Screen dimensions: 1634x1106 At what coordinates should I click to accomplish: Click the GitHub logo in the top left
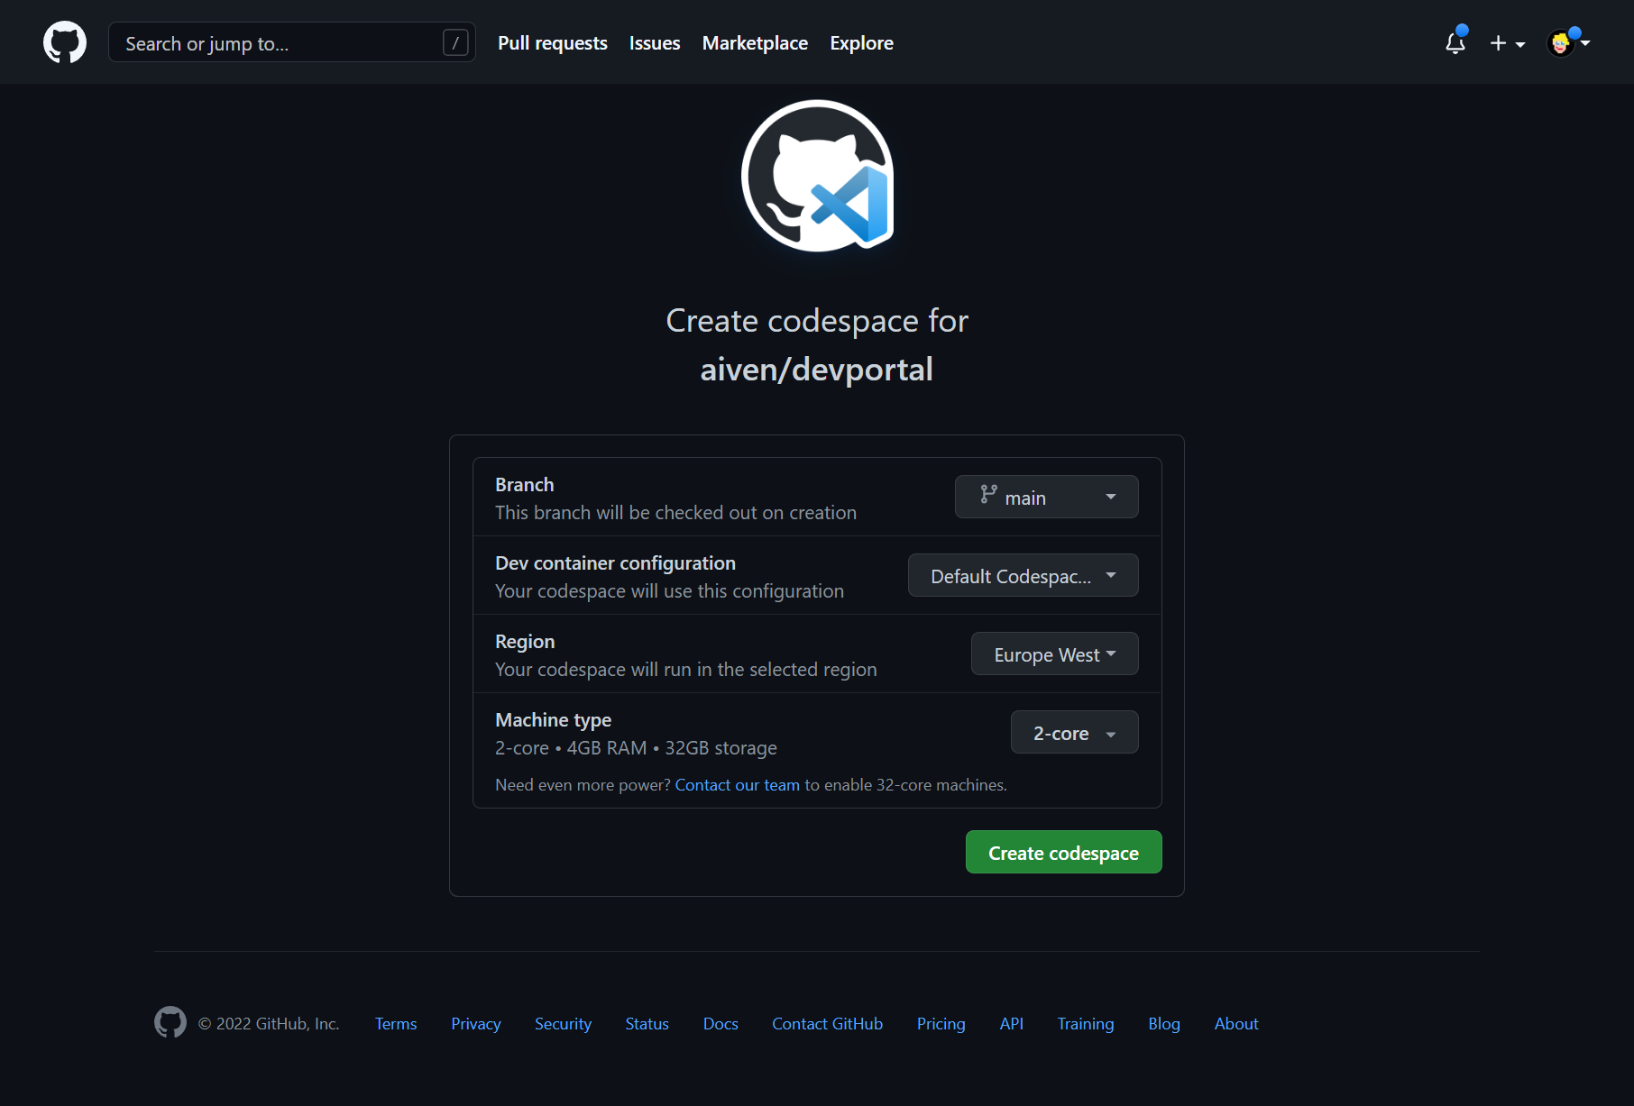64,41
